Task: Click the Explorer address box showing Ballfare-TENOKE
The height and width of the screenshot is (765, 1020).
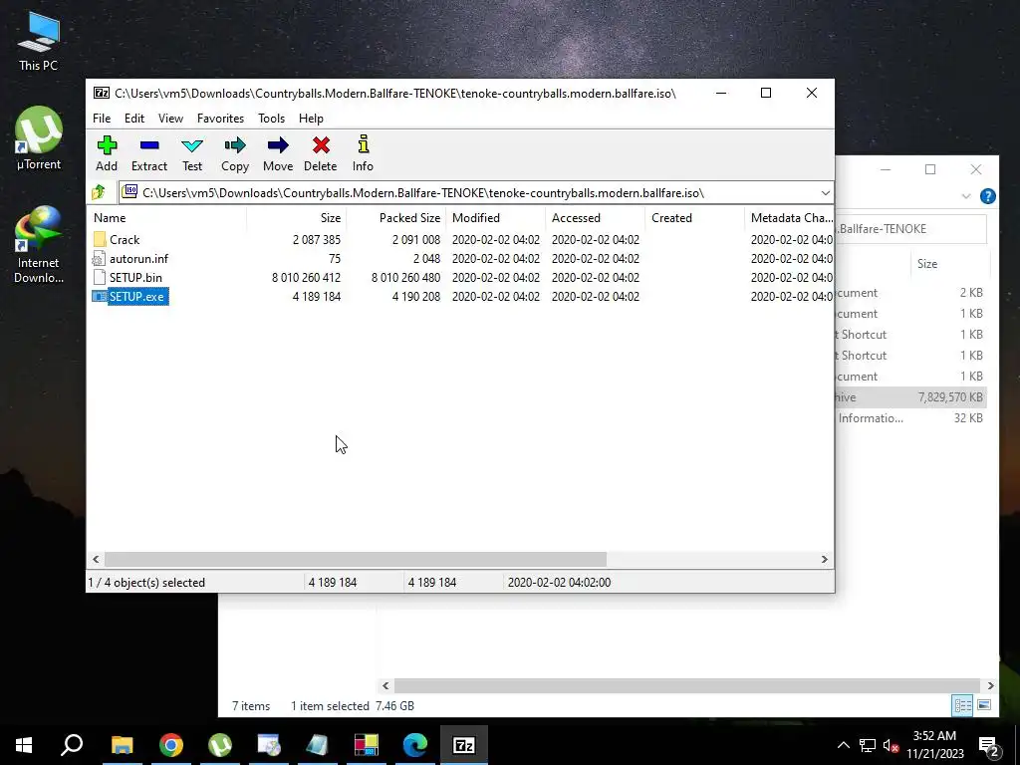Action: pos(910,229)
